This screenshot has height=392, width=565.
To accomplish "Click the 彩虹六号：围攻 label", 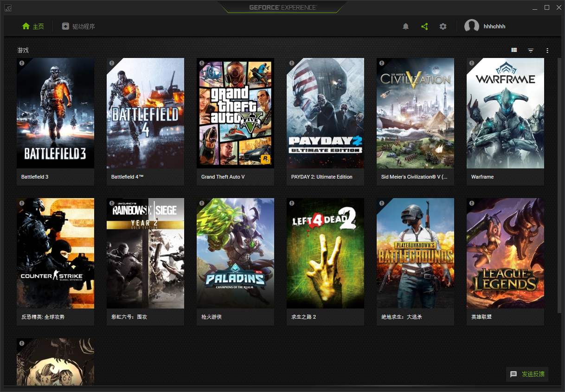I will coord(129,317).
